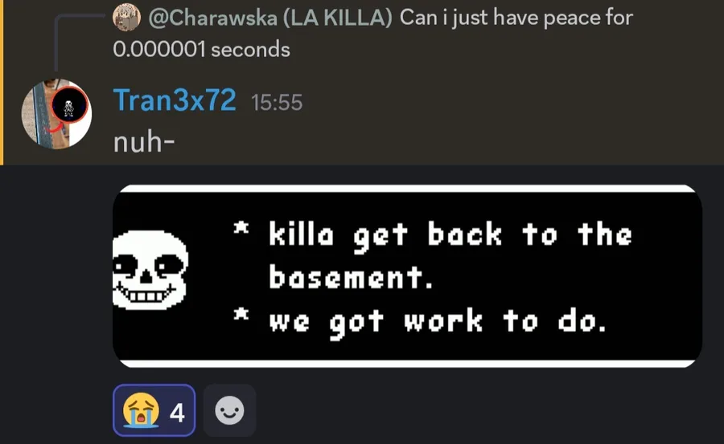Open the Sans dialogue image attachment

[x=407, y=276]
